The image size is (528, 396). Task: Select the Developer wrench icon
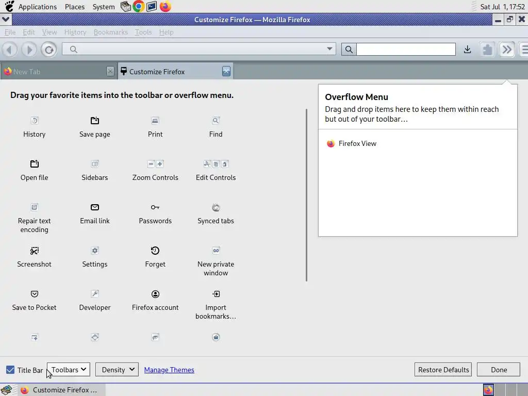click(x=95, y=294)
